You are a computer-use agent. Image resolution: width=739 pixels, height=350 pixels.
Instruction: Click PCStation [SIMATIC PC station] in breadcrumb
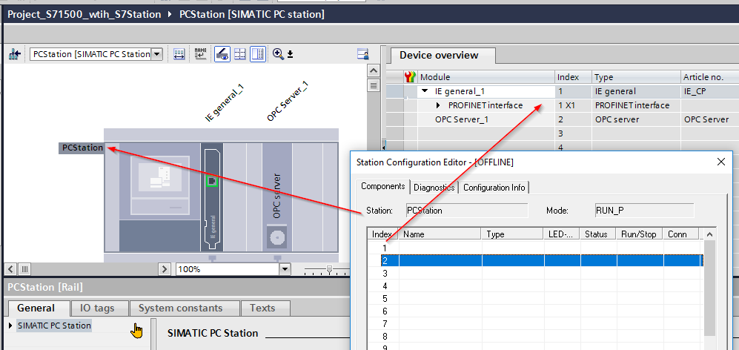coord(252,15)
